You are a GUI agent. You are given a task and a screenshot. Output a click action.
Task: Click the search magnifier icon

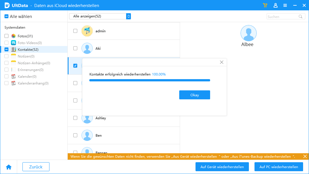300,17
